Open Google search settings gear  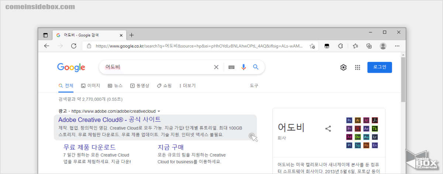click(x=343, y=67)
